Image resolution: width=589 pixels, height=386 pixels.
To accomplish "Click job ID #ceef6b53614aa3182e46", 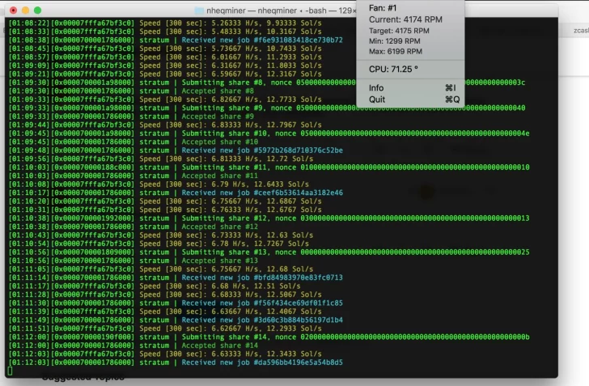I will (299, 193).
